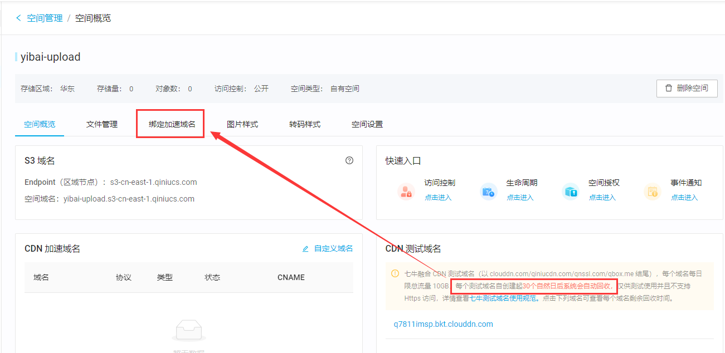Image resolution: width=725 pixels, height=353 pixels.
Task: Open the 绑定加速域名 tab
Action: pos(172,124)
